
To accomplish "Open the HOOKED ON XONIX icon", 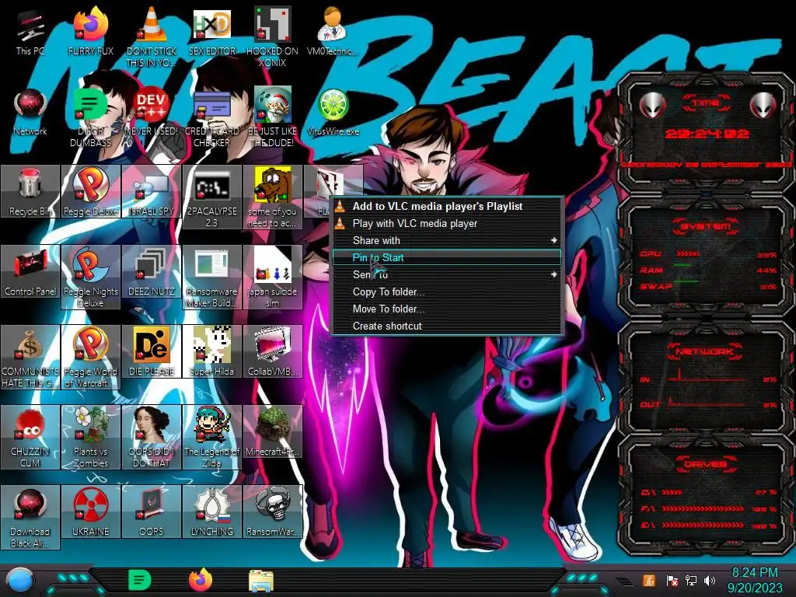I will point(273,38).
